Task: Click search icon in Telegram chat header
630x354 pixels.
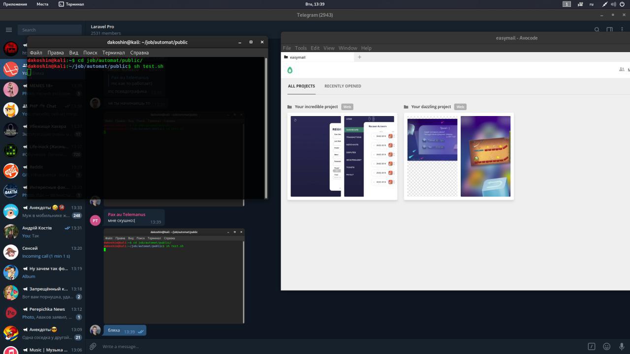Action: (597, 30)
